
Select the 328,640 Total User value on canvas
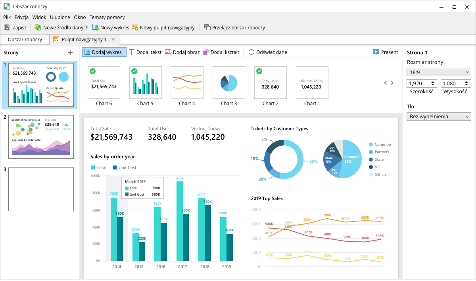coord(162,137)
